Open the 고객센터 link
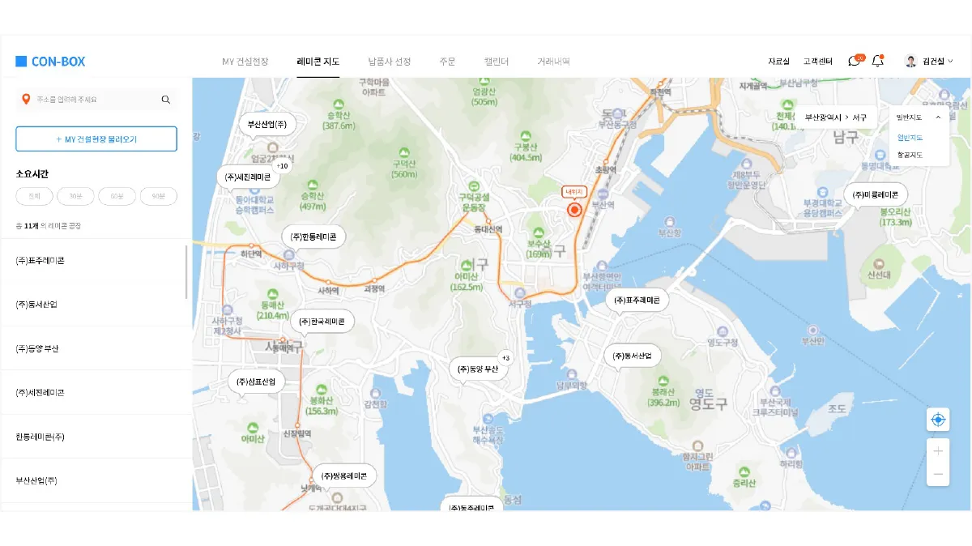Image resolution: width=972 pixels, height=546 pixels. (x=818, y=62)
